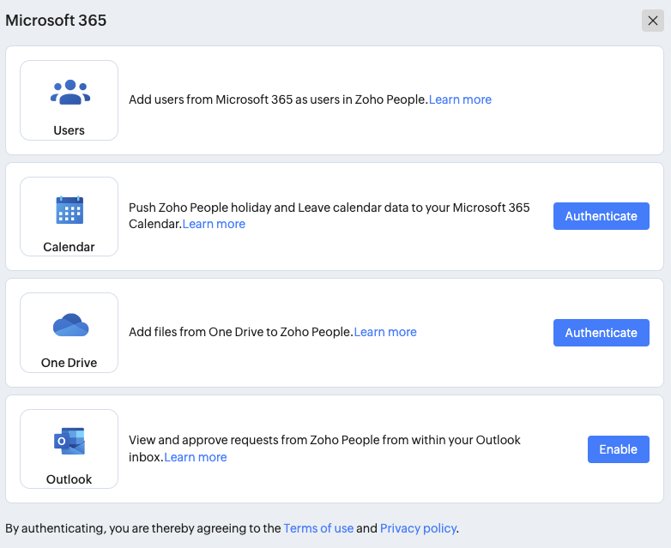The image size is (671, 548).
Task: Open the Terms of use link
Action: click(318, 528)
